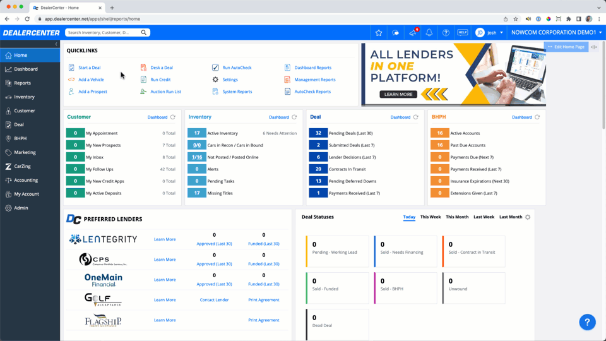Open Deal Statuses settings gear
The height and width of the screenshot is (341, 606).
coord(528,217)
